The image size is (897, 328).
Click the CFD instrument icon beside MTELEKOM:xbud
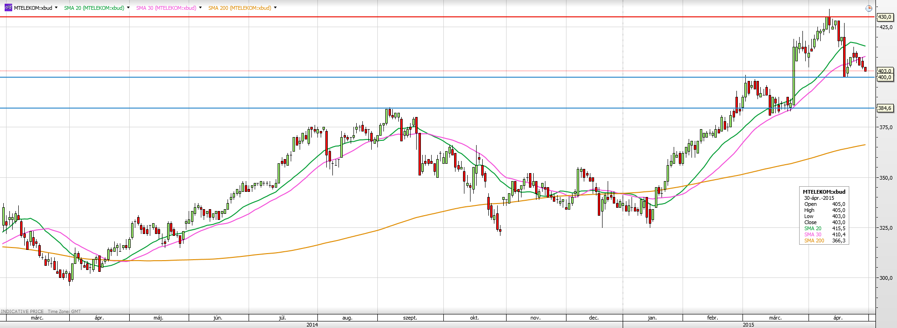pyautogui.click(x=8, y=8)
